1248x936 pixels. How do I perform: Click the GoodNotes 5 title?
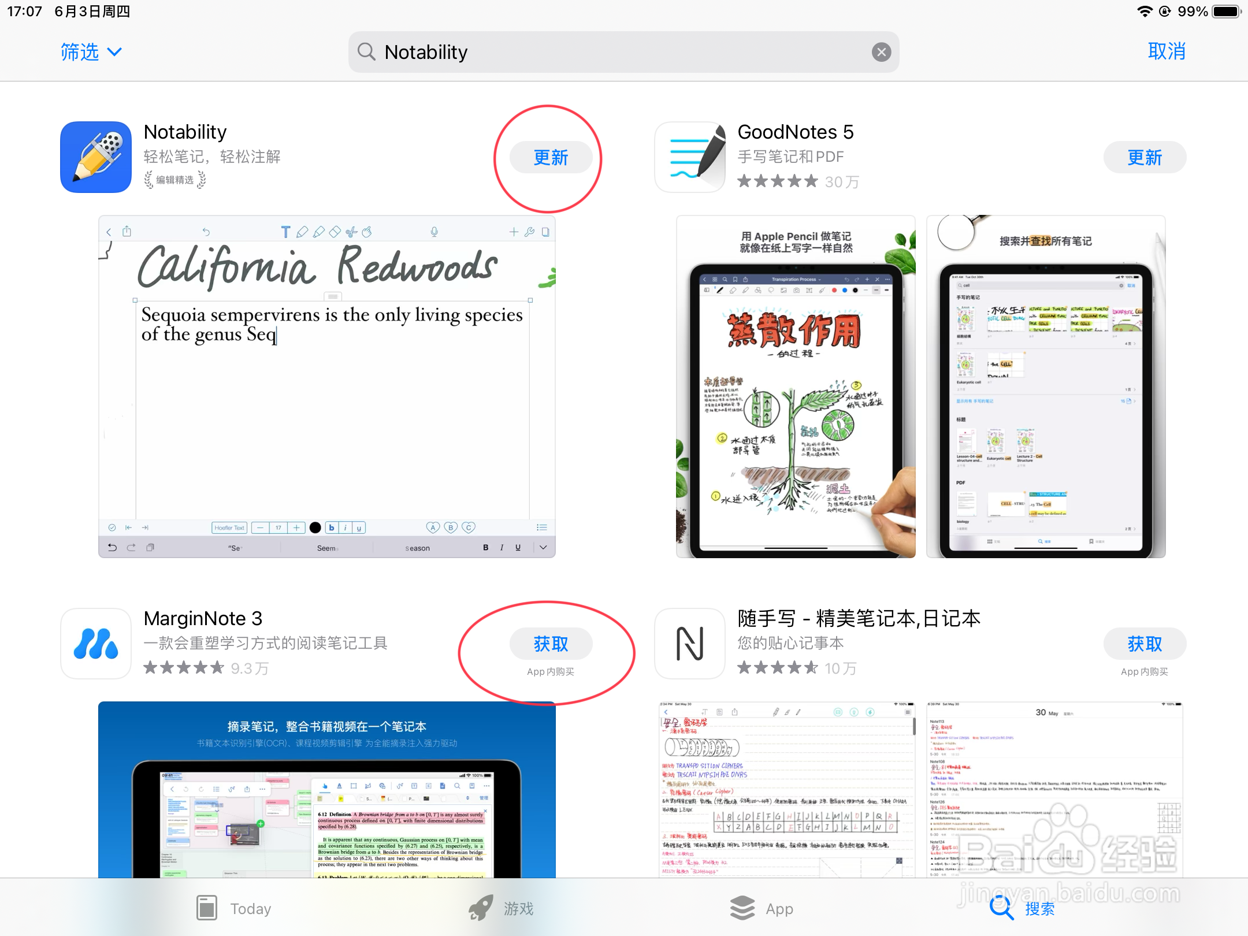[x=796, y=132]
